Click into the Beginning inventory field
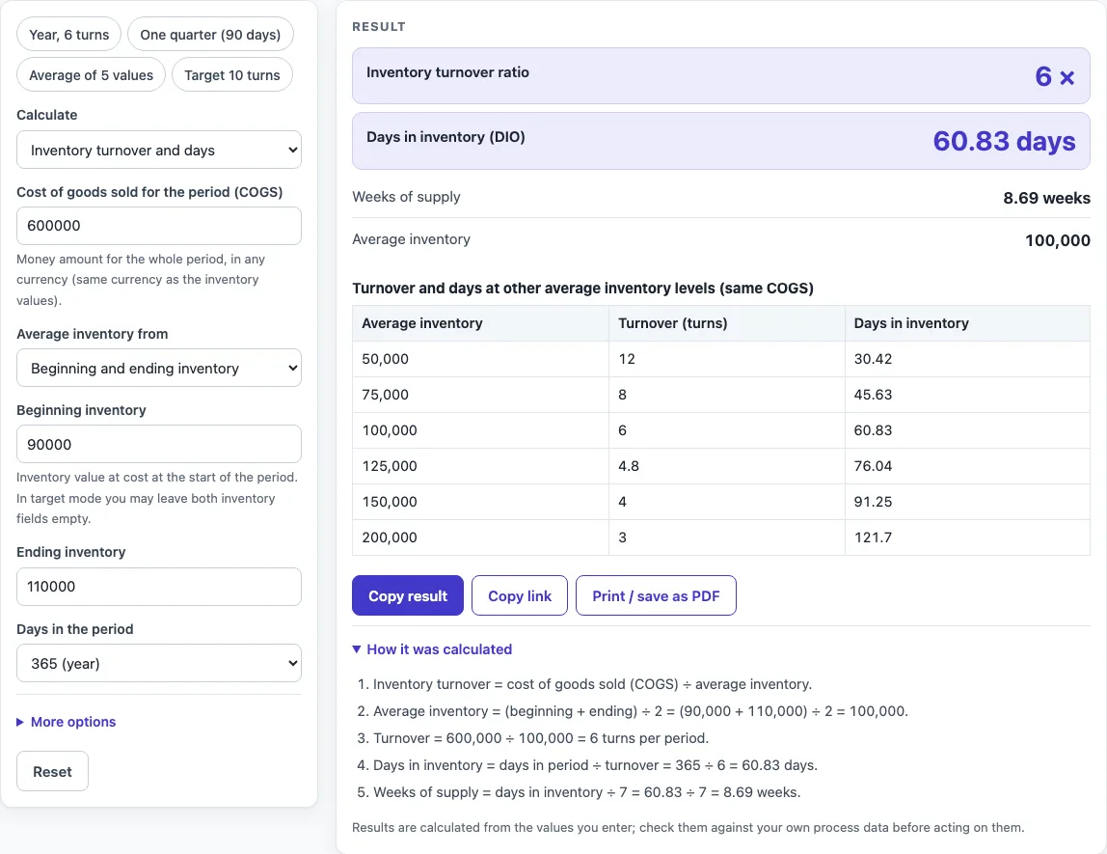This screenshot has height=854, width=1107. tap(159, 444)
